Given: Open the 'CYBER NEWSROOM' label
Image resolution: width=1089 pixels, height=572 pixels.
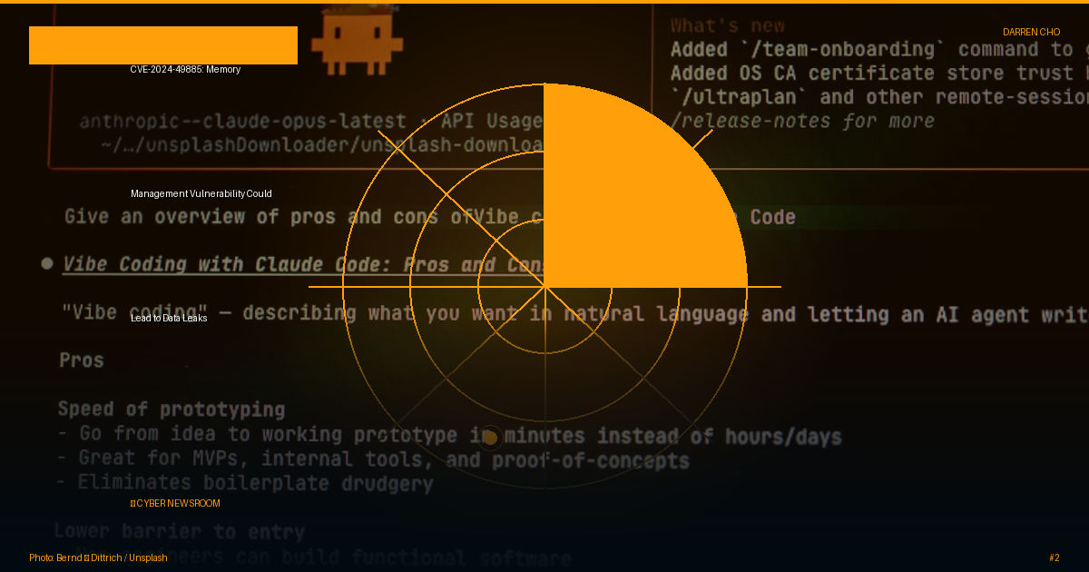Looking at the screenshot, I should coord(175,503).
